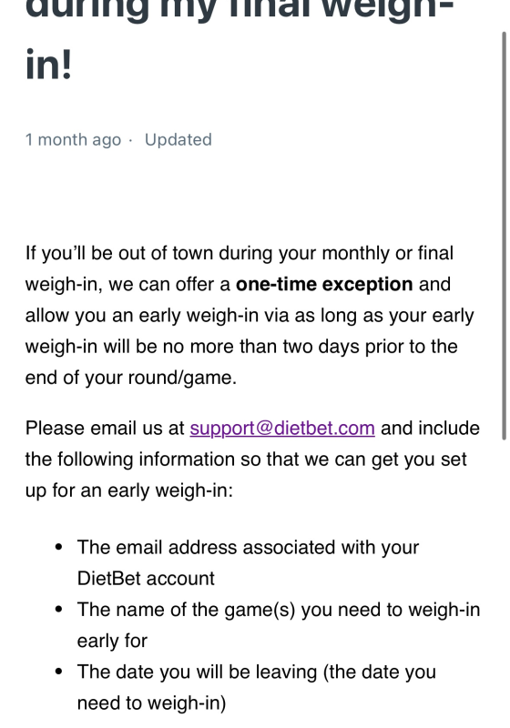Click the bold "one-time exception" text
The image size is (510, 728).
pyautogui.click(x=324, y=284)
